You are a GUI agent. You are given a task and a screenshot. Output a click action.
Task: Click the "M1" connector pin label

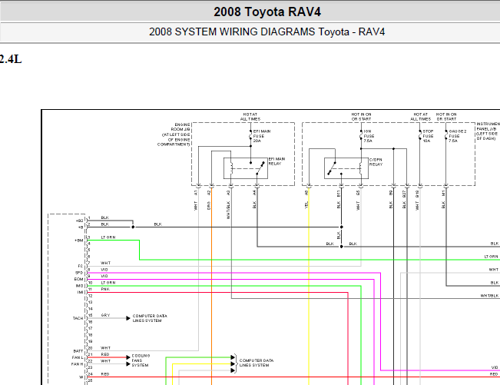tap(443, 194)
